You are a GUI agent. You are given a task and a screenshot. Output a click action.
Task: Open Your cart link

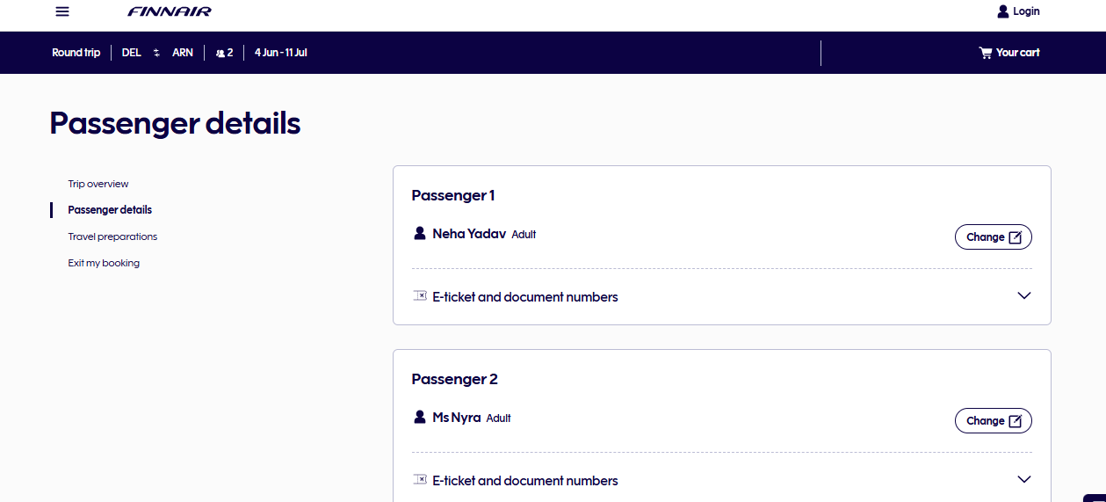[1009, 53]
